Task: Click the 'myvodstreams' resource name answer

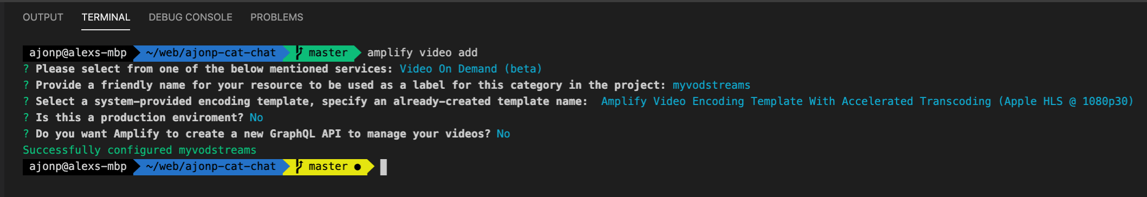Action: (711, 85)
